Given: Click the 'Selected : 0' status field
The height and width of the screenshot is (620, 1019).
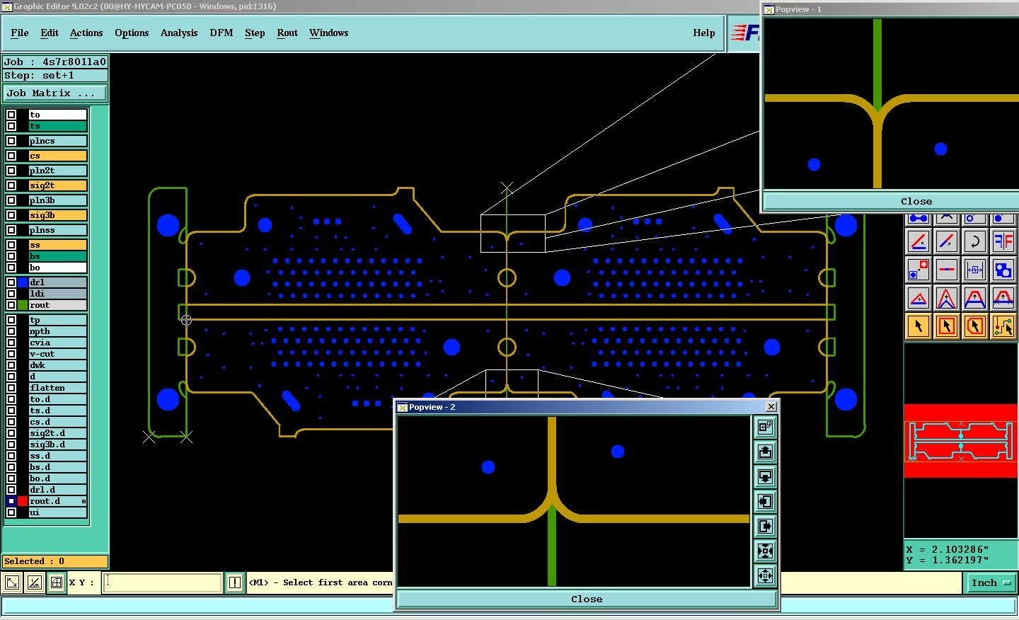Looking at the screenshot, I should [x=55, y=561].
